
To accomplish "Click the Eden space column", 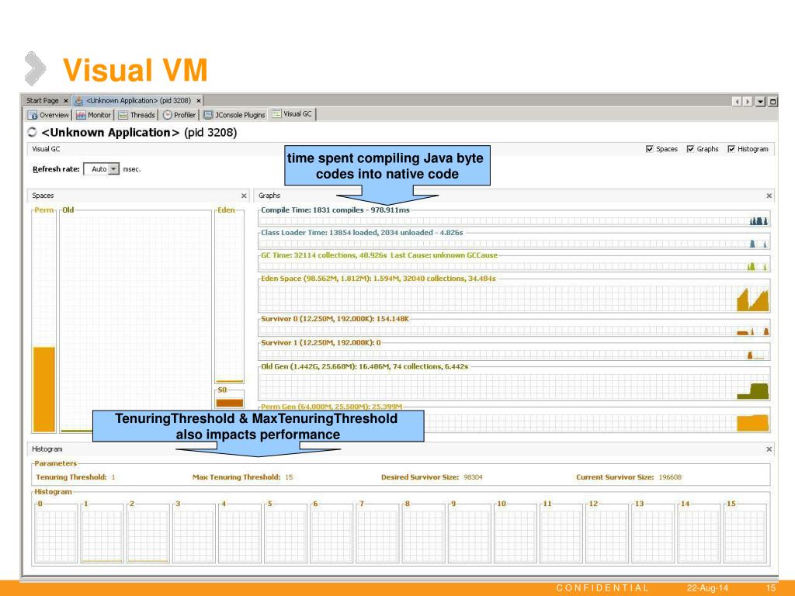I will 229,296.
